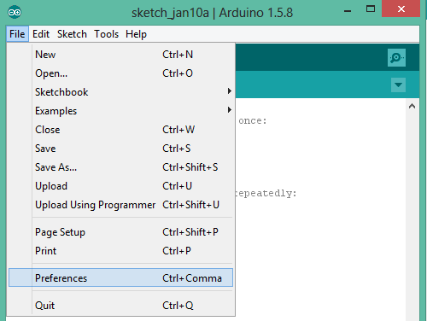This screenshot has width=427, height=321.
Task: Open the tab options dropdown arrow
Action: tap(398, 85)
